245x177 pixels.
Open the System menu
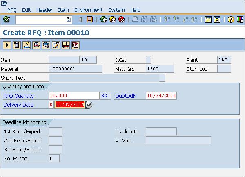click(116, 10)
